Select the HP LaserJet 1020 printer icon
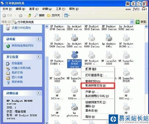 click(x=126, y=55)
